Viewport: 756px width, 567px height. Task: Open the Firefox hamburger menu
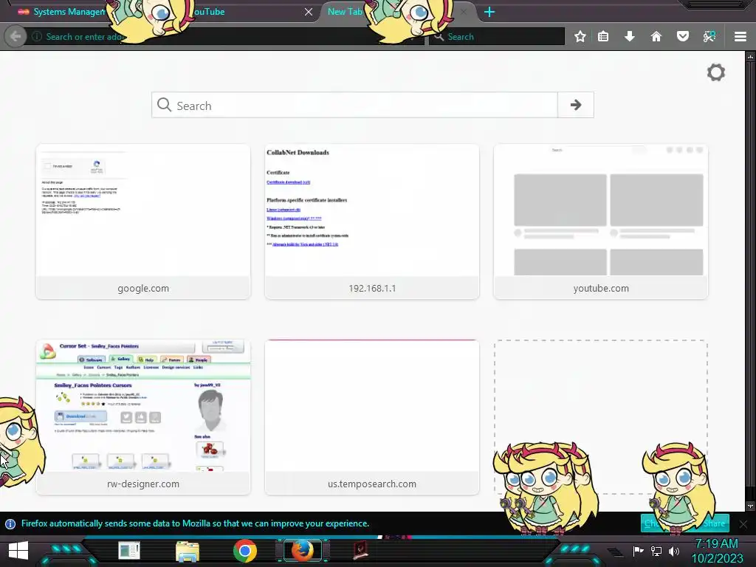[x=740, y=37]
